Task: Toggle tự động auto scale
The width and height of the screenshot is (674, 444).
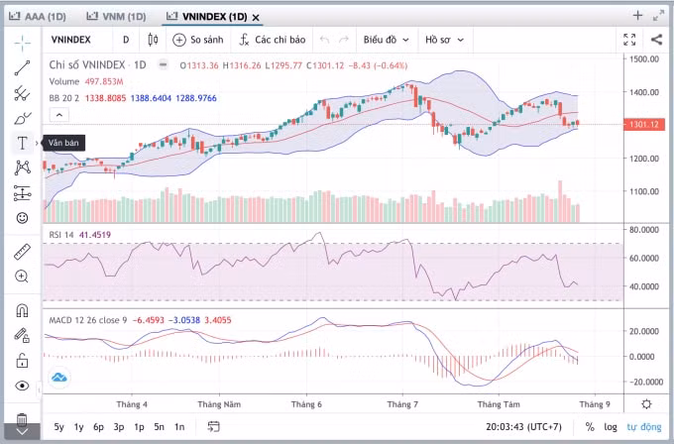Action: click(x=644, y=427)
